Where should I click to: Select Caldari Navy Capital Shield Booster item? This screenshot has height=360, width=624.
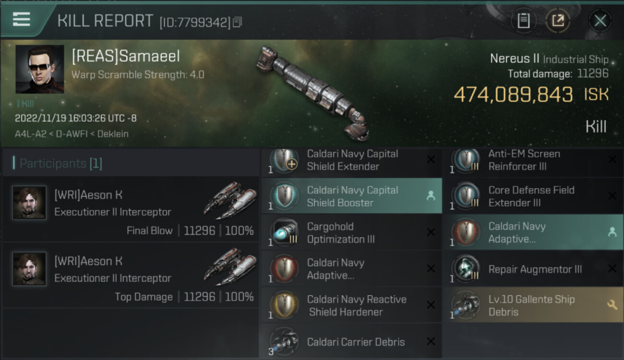(351, 196)
